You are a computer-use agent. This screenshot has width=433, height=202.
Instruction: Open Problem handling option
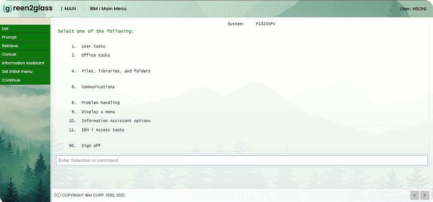click(101, 103)
